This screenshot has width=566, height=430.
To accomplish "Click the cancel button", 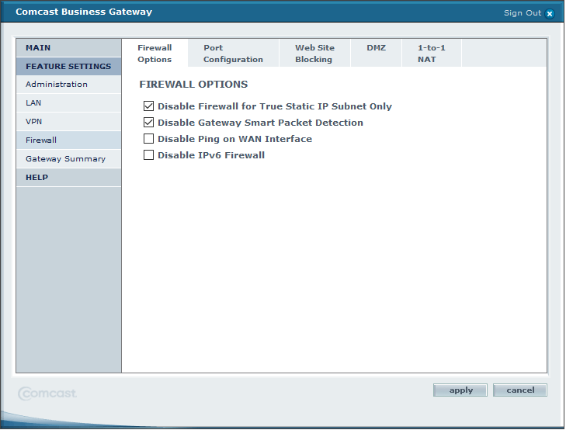I will [519, 390].
